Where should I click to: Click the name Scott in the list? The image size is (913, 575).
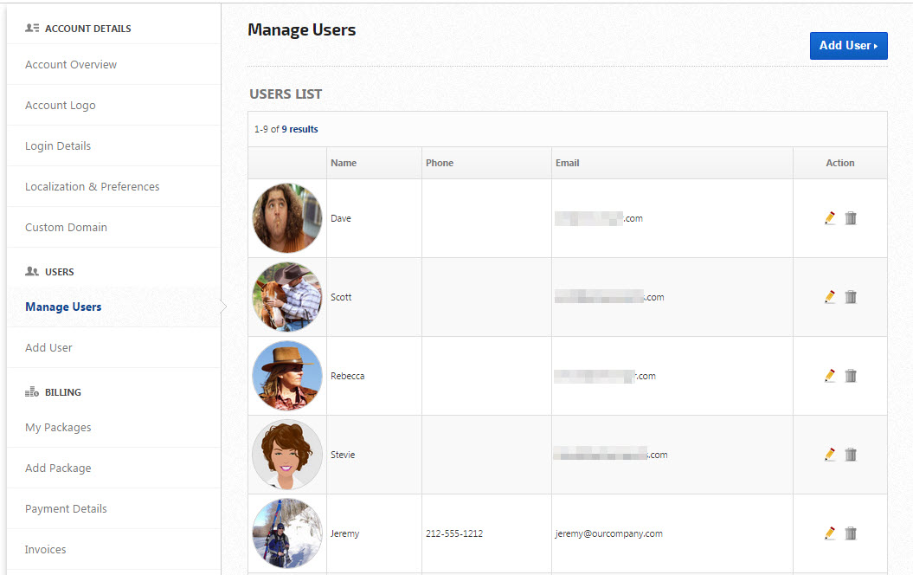pyautogui.click(x=341, y=297)
